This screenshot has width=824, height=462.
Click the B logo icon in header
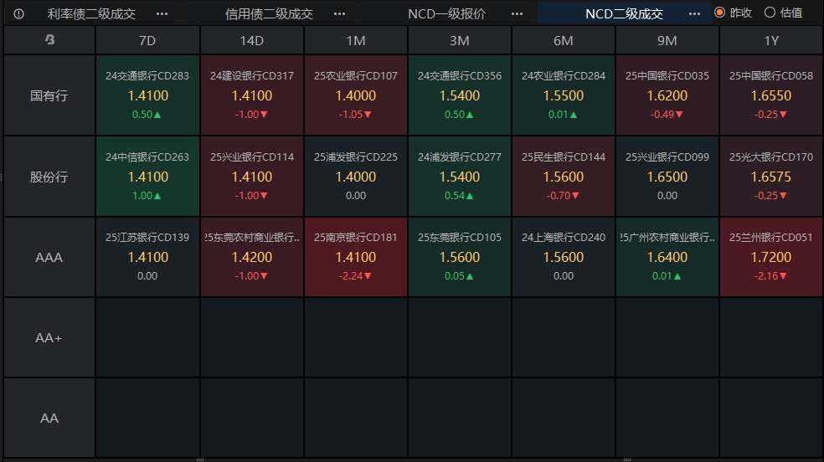(49, 39)
